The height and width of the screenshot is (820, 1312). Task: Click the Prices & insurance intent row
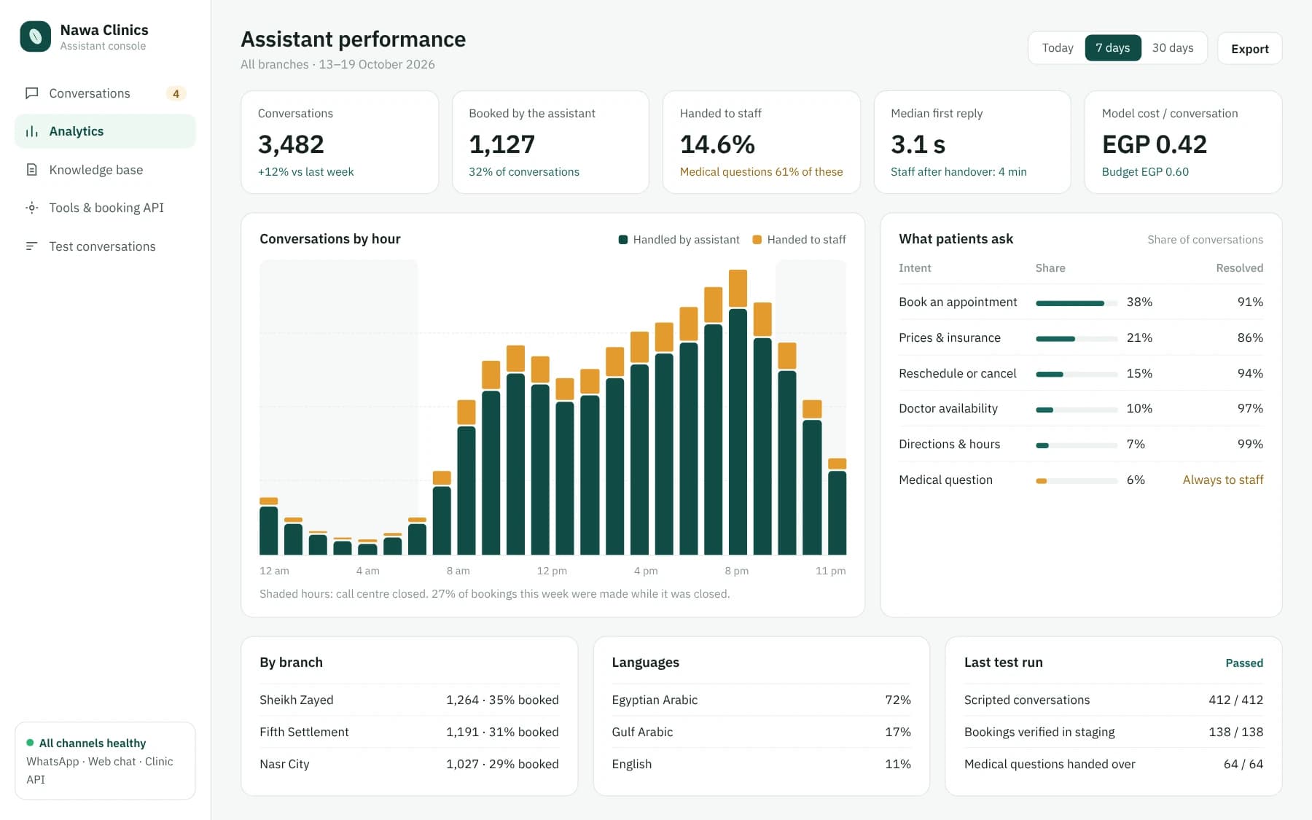(x=1081, y=337)
